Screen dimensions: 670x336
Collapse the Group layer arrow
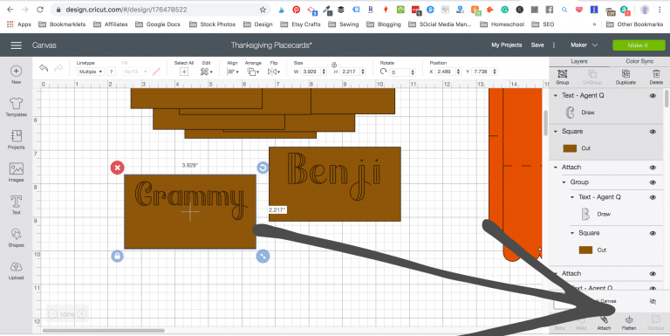click(564, 182)
